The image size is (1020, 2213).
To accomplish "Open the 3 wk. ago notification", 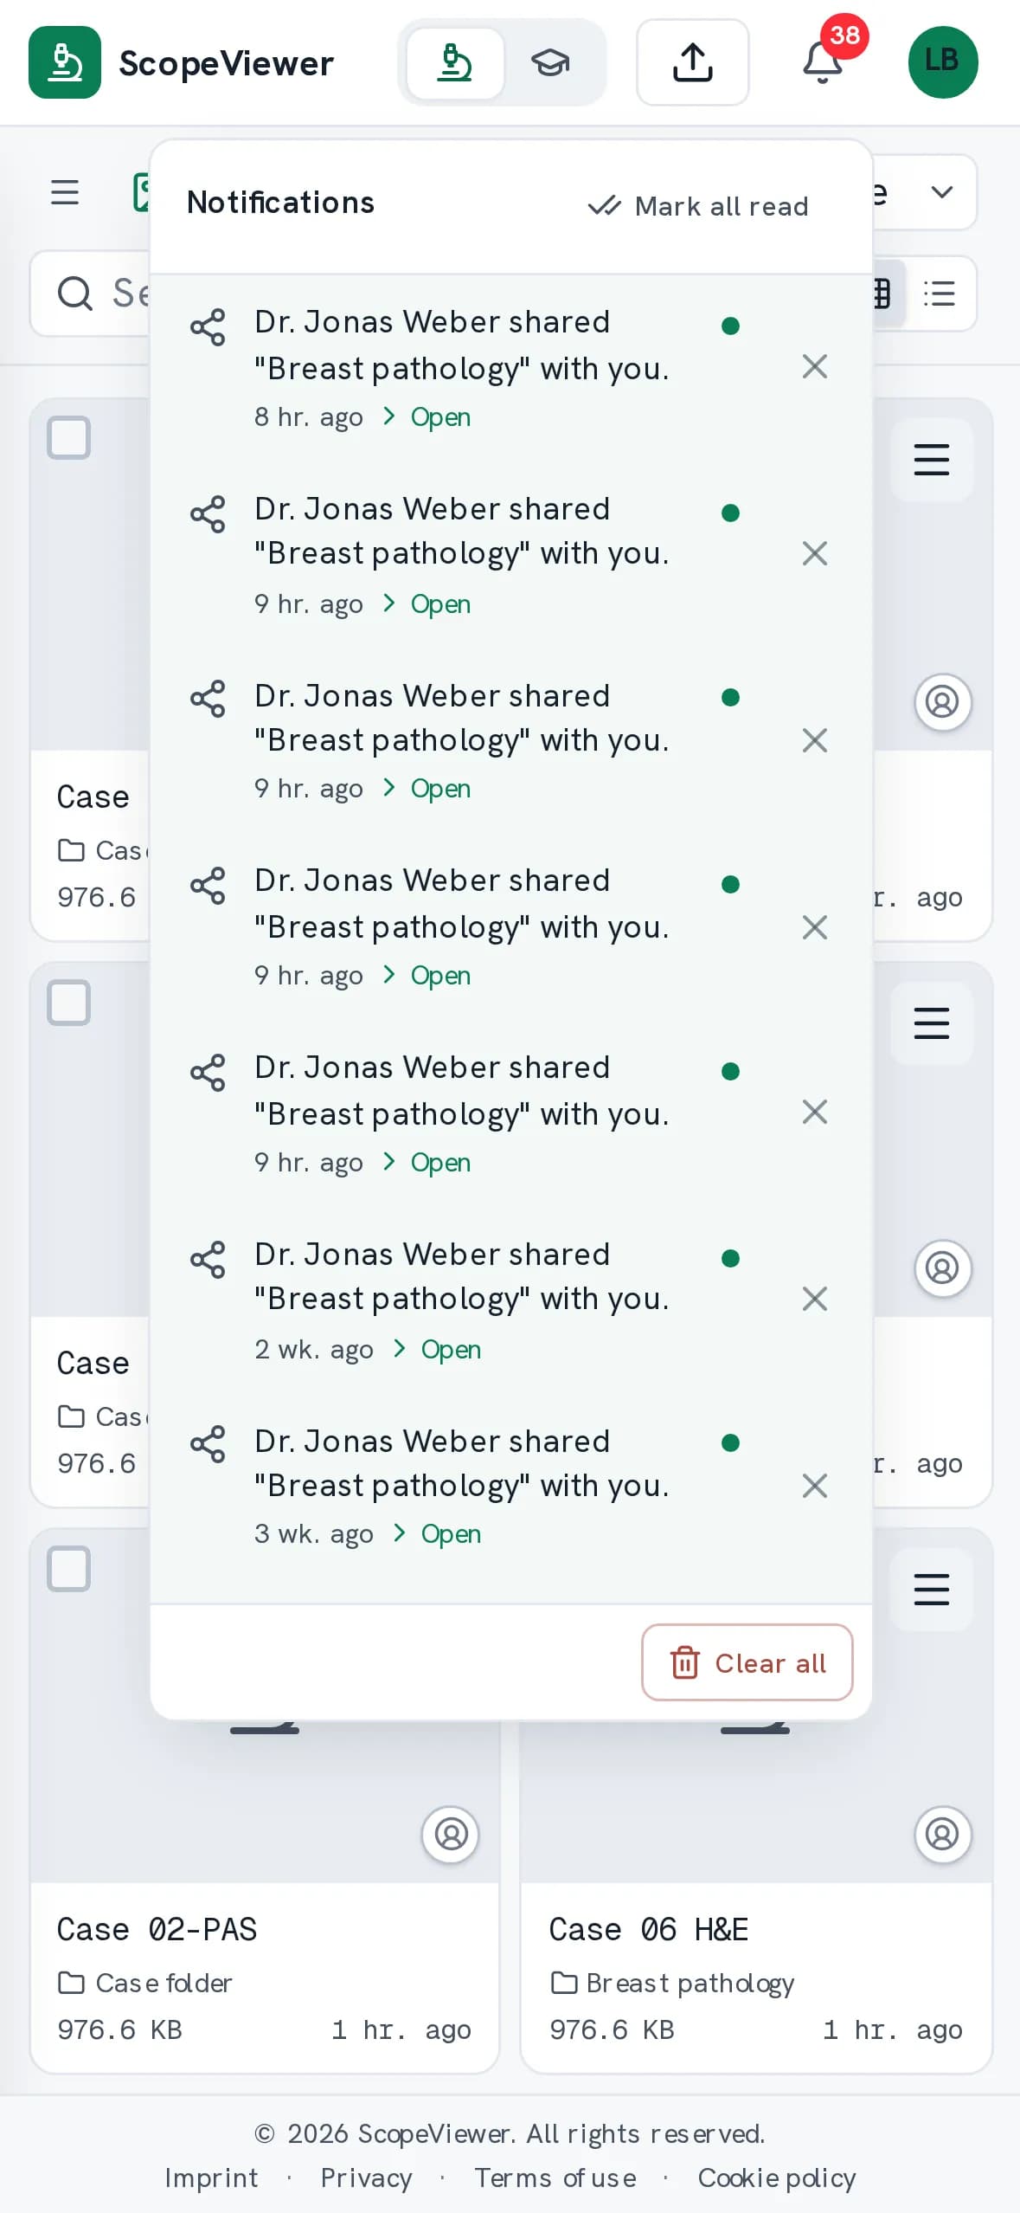I will pyautogui.click(x=450, y=1533).
